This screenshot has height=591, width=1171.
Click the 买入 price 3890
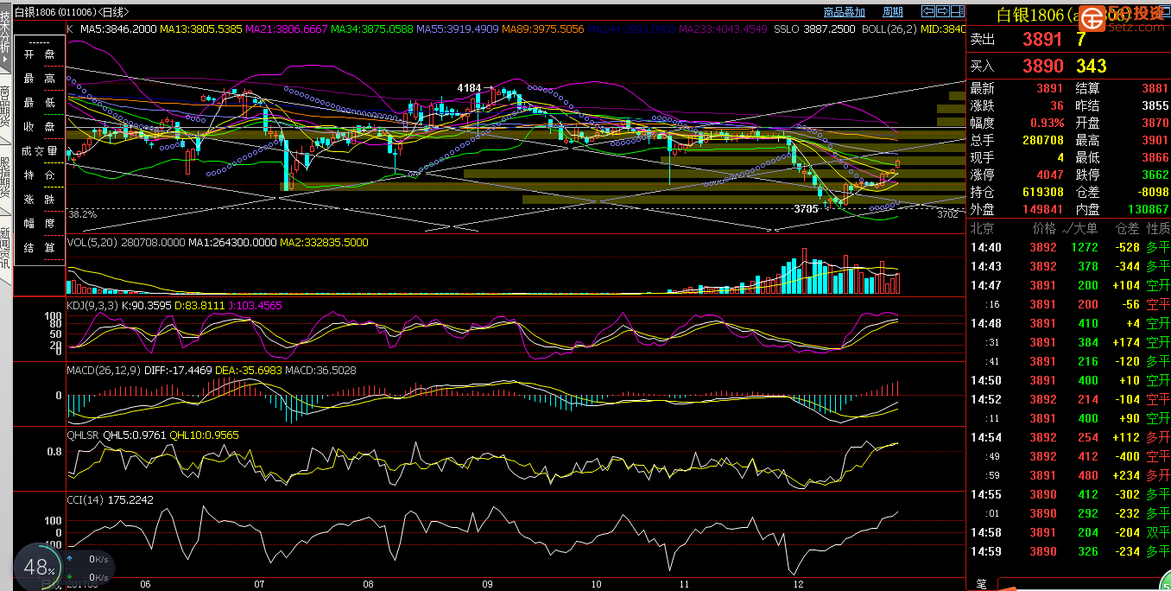1042,67
